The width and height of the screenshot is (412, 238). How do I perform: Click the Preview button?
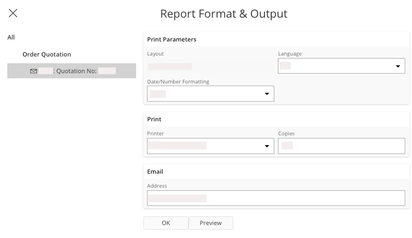coord(210,223)
